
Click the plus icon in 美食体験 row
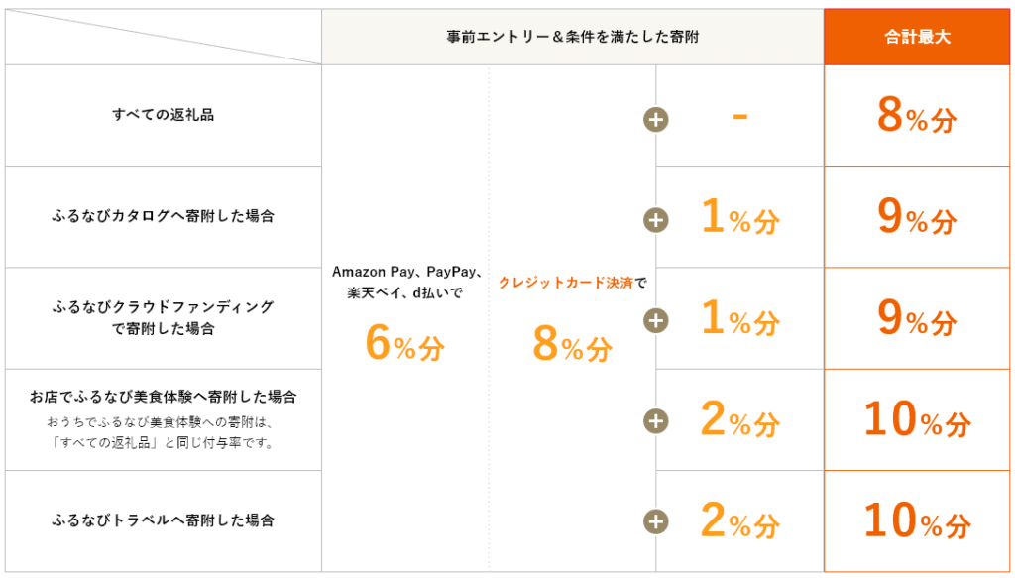[x=656, y=421]
